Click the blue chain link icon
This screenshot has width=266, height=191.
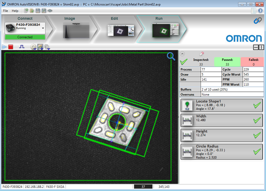tap(257, 21)
